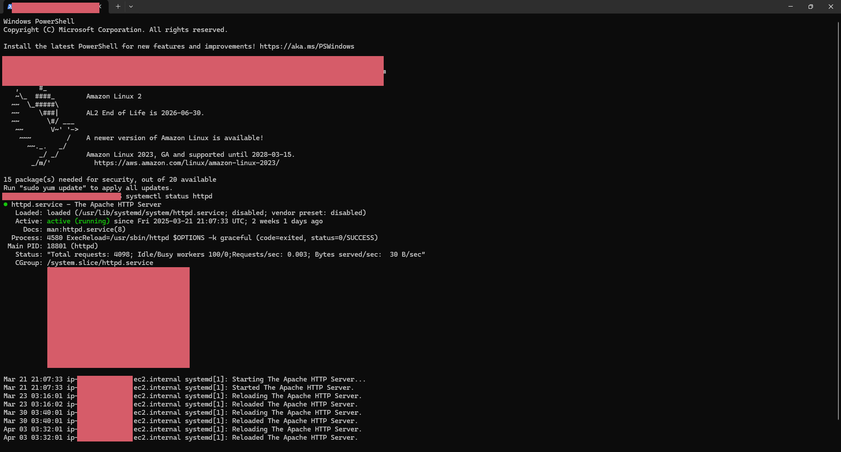Maximize or restore the terminal window
The width and height of the screenshot is (841, 452).
tap(811, 7)
